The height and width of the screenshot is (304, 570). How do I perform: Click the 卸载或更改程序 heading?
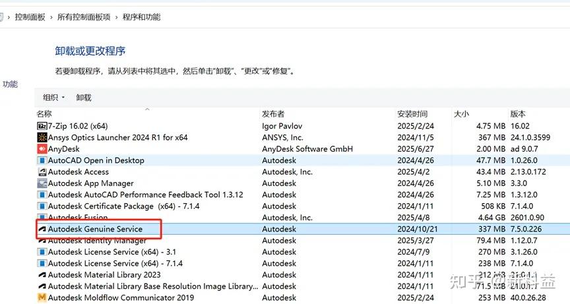pyautogui.click(x=90, y=51)
